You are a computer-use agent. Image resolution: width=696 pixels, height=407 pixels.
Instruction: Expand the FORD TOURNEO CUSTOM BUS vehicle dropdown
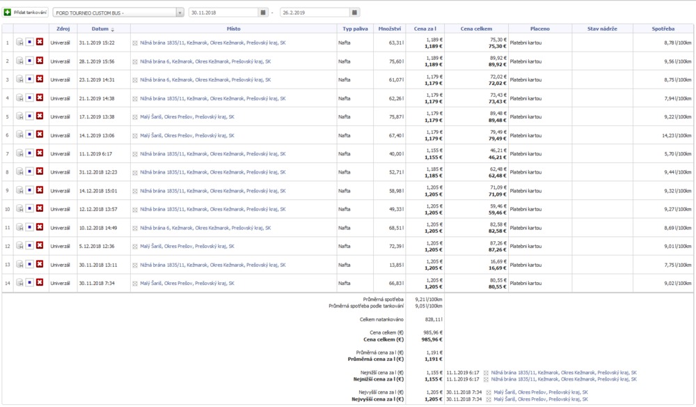pyautogui.click(x=180, y=13)
